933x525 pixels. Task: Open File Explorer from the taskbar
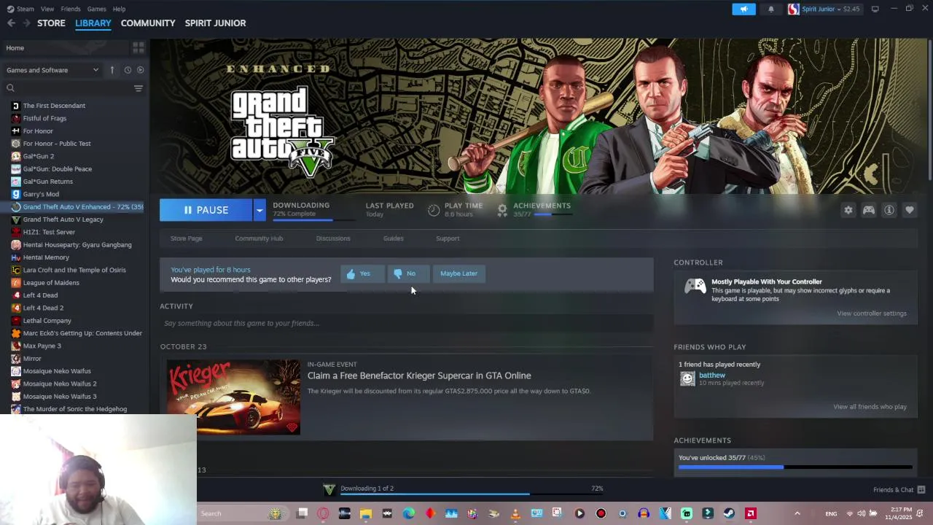click(366, 513)
